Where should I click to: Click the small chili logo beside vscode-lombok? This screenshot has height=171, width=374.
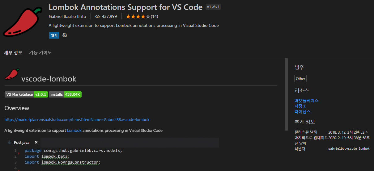click(x=12, y=74)
